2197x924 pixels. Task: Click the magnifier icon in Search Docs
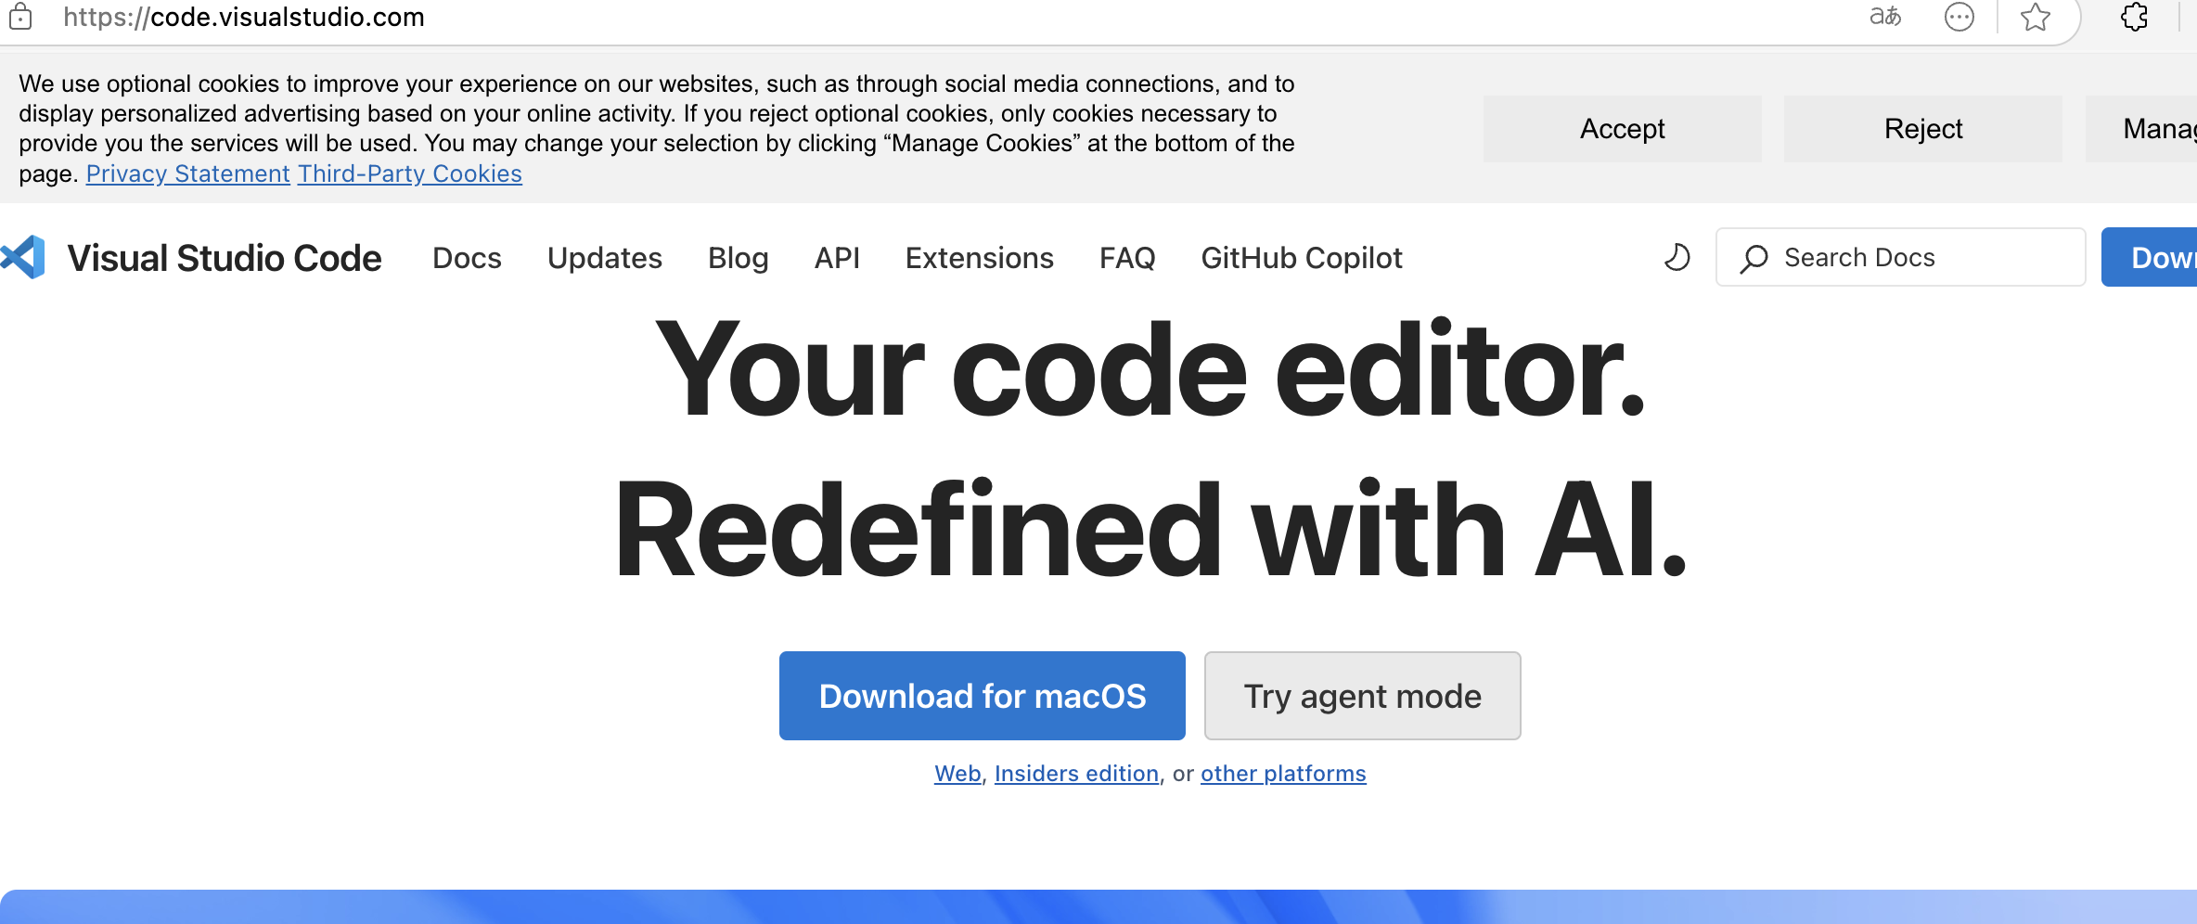click(x=1754, y=258)
